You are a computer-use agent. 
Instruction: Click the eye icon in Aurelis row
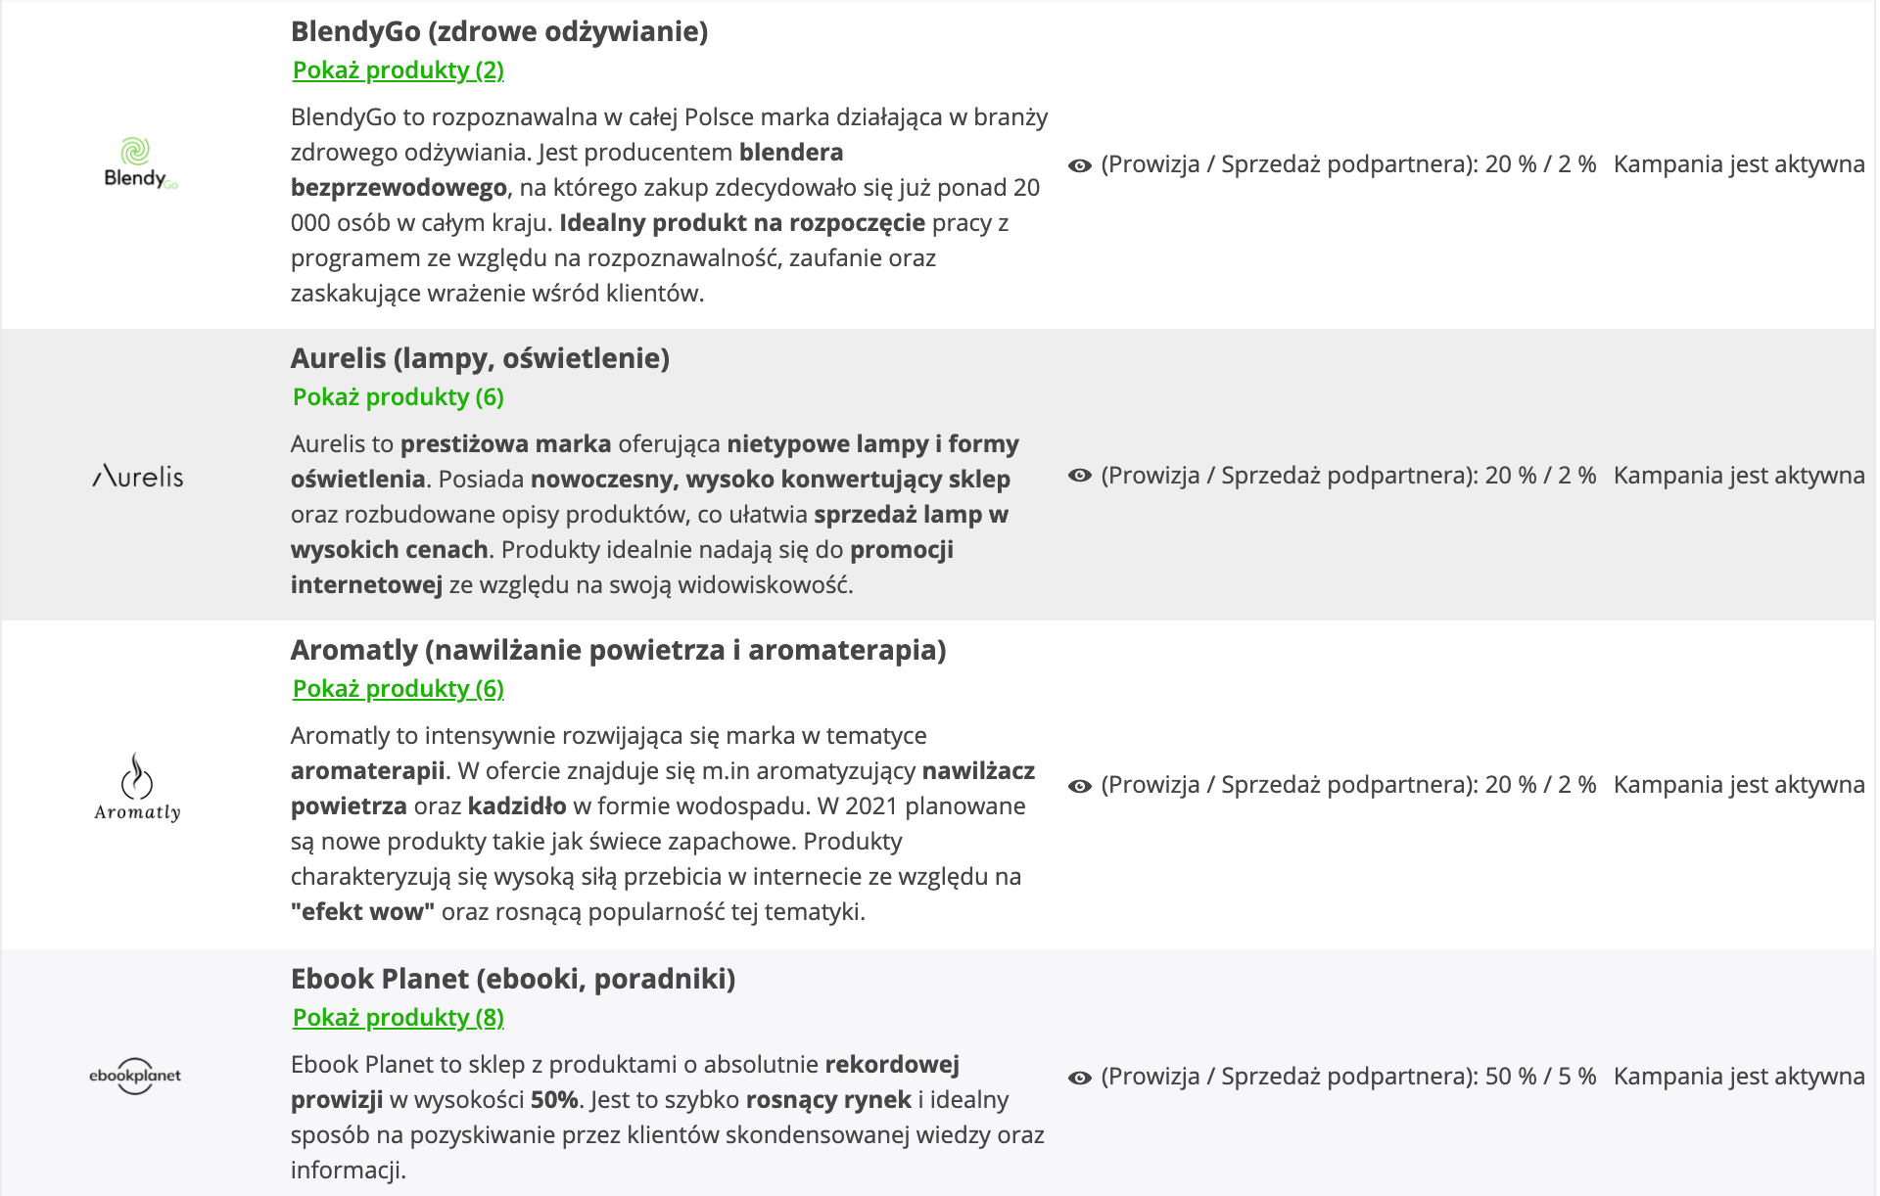[x=1080, y=476]
